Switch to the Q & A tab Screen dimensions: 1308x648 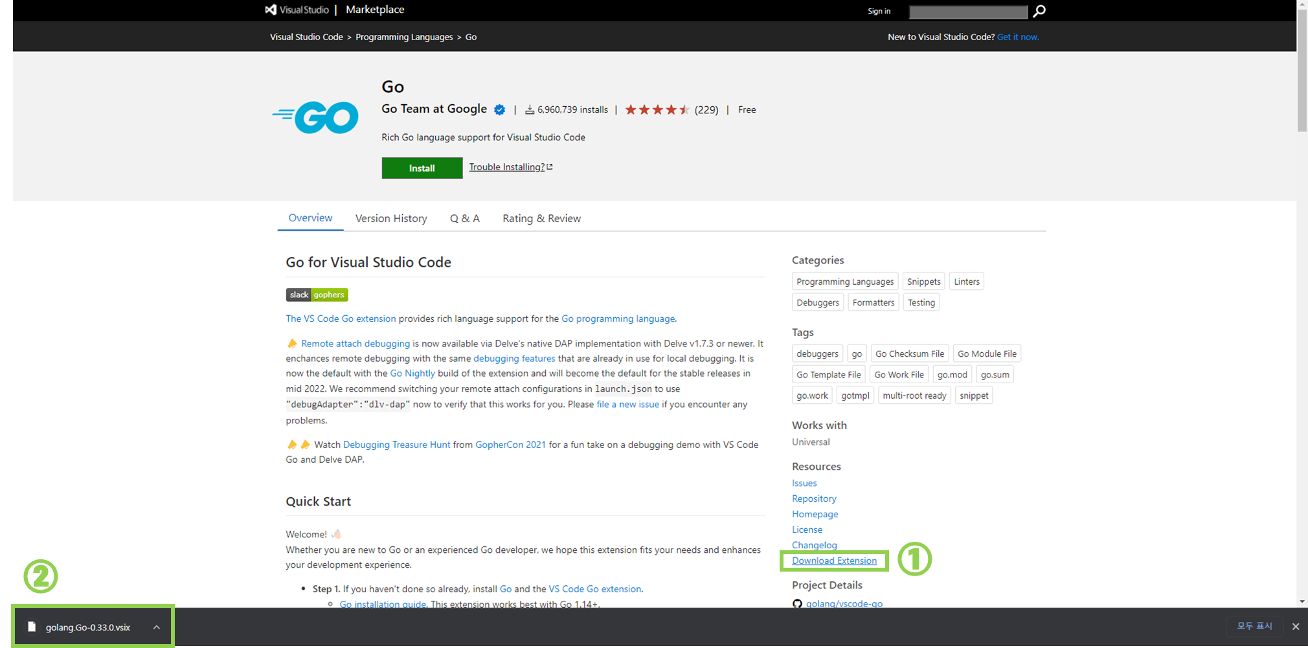(465, 218)
